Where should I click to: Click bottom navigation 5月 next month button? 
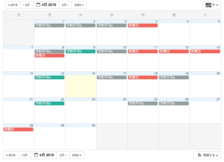click(63, 155)
